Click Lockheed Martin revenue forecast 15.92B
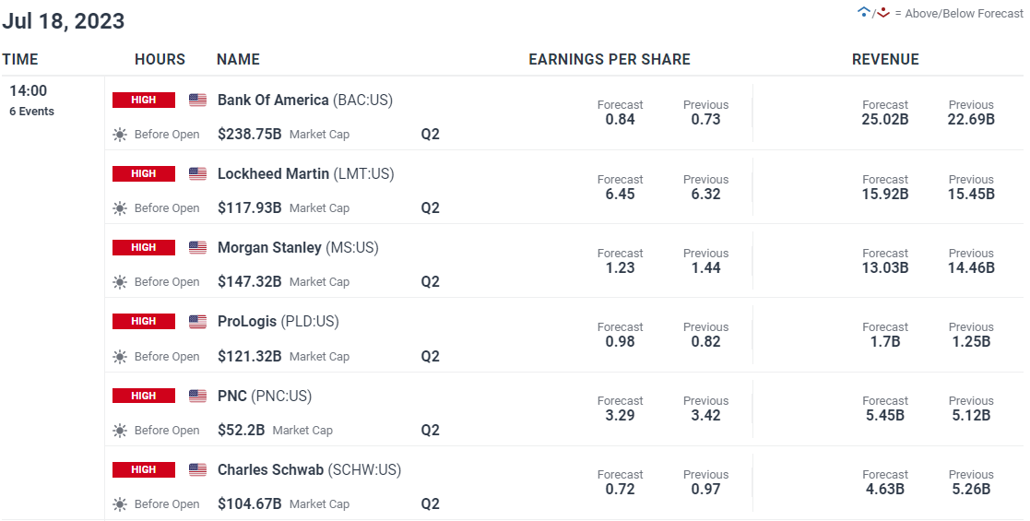 coord(885,195)
